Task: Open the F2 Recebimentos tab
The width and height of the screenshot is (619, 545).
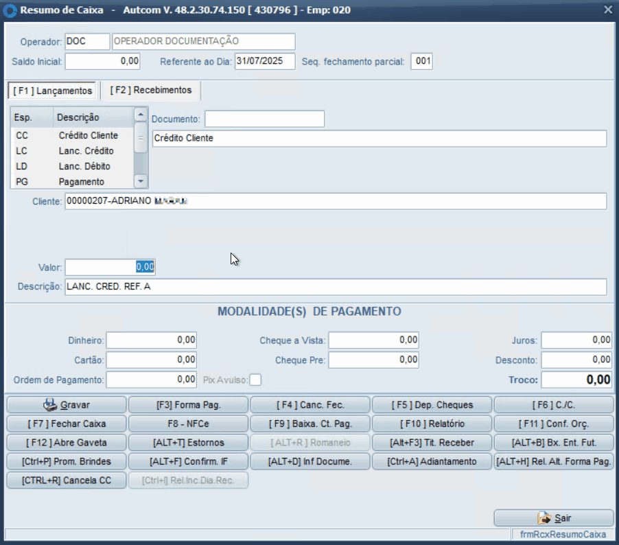Action: [151, 90]
